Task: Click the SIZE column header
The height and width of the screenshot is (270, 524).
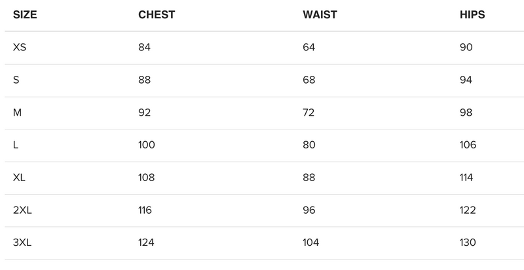Action: click(x=25, y=15)
